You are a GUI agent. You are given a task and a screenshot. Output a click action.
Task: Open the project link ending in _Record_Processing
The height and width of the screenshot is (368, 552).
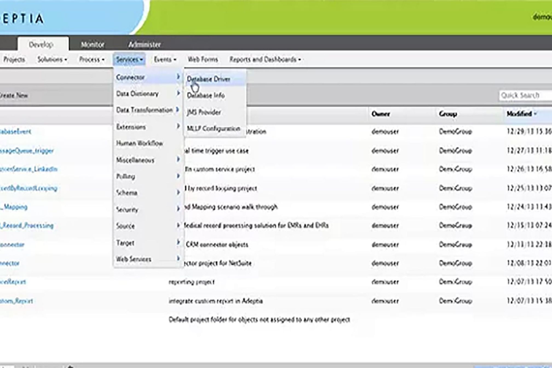[27, 226]
